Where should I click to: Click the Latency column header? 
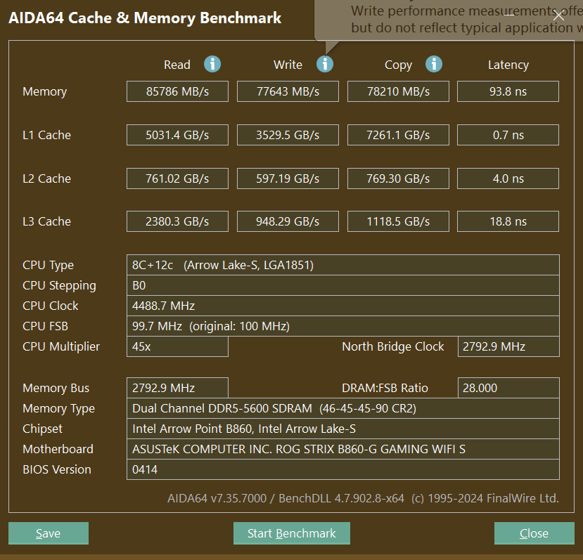point(508,65)
